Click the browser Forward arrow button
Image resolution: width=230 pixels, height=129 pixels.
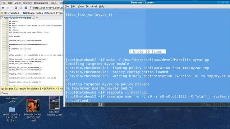point(8,8)
